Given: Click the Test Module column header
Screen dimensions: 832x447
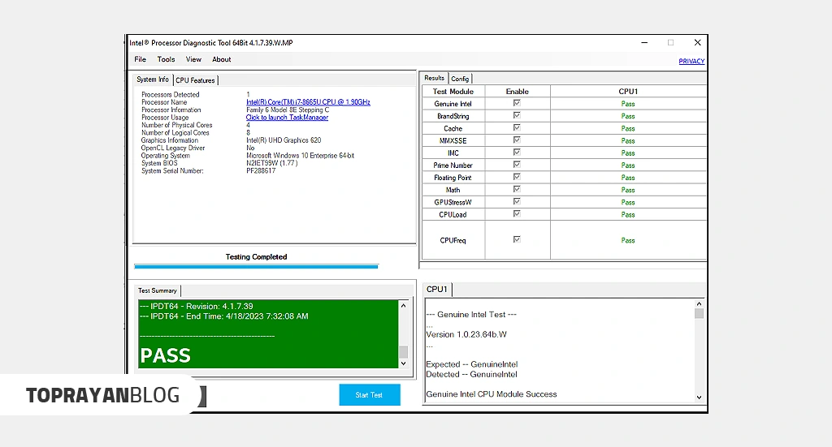Looking at the screenshot, I should (x=453, y=91).
